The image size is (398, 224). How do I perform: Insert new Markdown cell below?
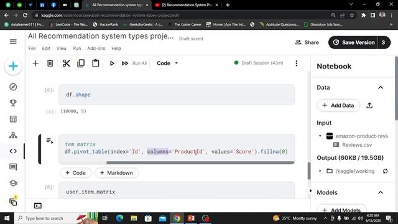click(116, 173)
